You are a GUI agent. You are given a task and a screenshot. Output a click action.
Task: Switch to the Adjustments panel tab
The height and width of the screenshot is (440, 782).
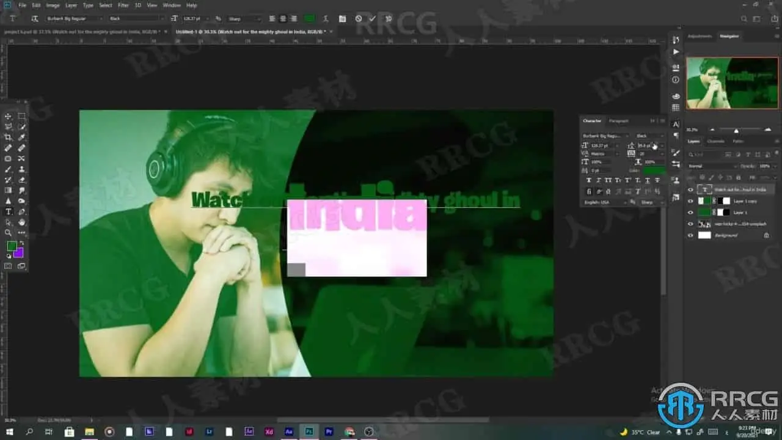click(x=700, y=36)
